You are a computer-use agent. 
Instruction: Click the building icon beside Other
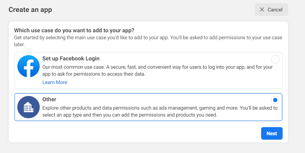click(x=29, y=107)
